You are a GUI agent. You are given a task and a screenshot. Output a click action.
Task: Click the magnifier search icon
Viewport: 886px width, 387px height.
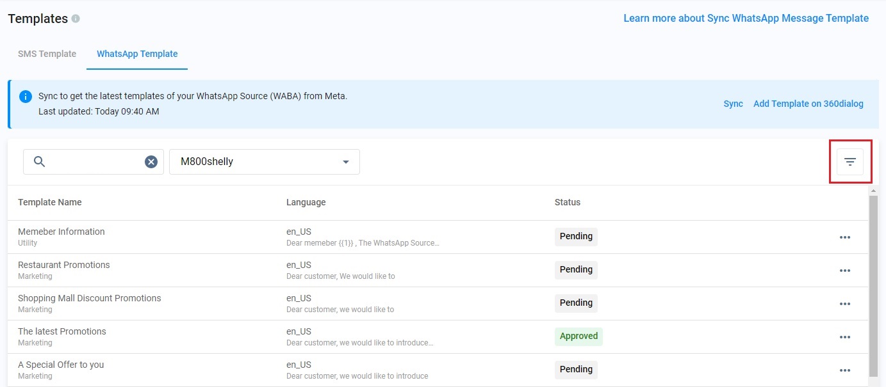tap(39, 162)
